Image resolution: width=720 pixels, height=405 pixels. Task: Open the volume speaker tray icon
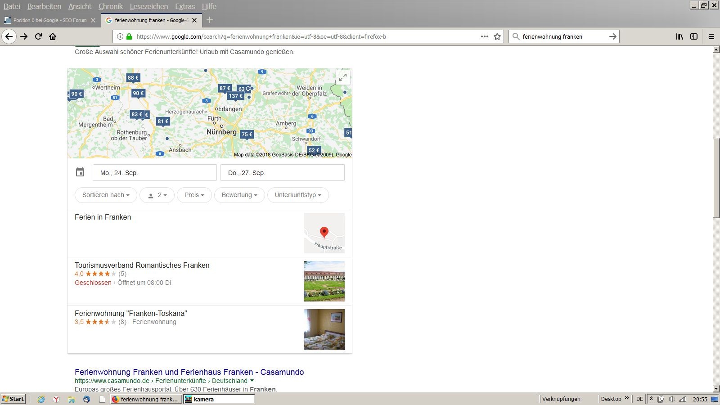tap(672, 399)
